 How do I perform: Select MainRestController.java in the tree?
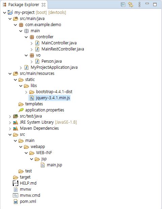pos(63,49)
